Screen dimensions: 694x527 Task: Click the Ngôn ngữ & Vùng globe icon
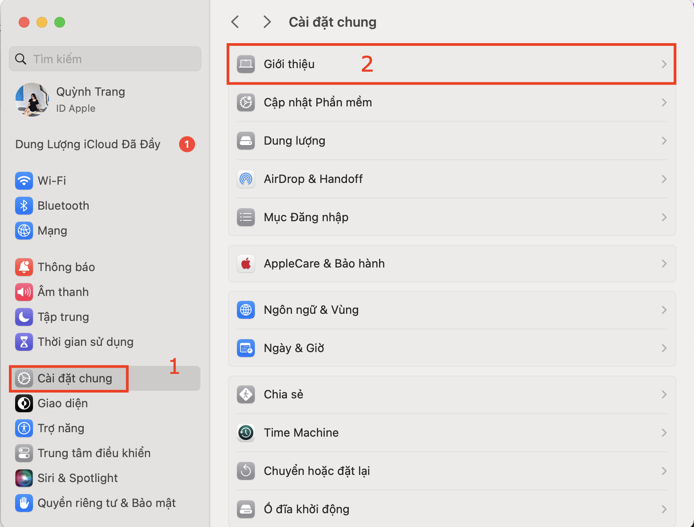(x=246, y=310)
